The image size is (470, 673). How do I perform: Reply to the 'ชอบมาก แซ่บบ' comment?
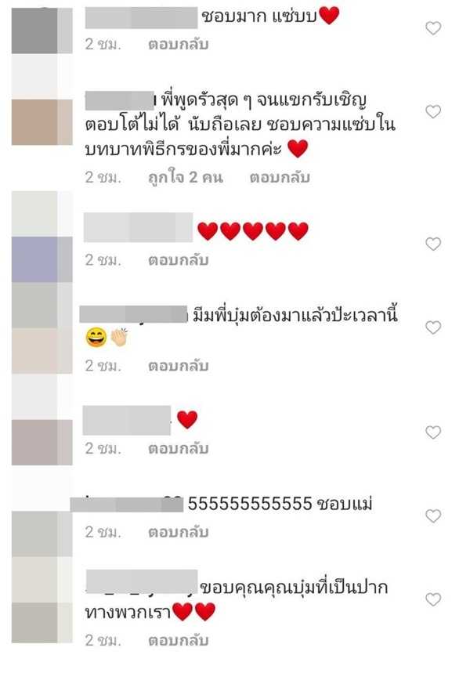(178, 45)
